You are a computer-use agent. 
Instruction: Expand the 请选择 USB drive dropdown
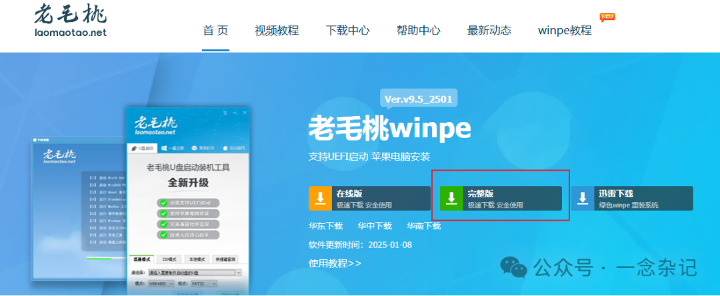click(195, 273)
